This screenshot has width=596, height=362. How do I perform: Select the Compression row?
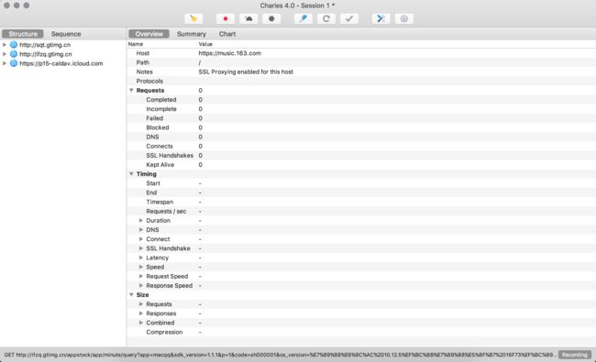pyautogui.click(x=361, y=332)
